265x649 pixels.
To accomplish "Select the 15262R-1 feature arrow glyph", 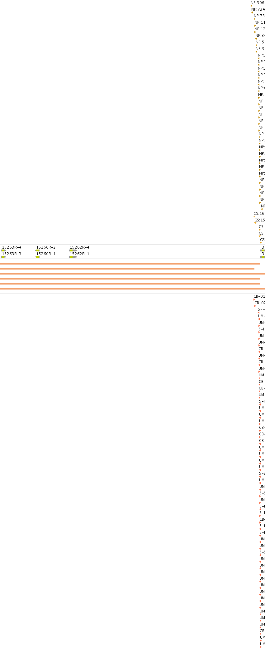I will click(73, 257).
